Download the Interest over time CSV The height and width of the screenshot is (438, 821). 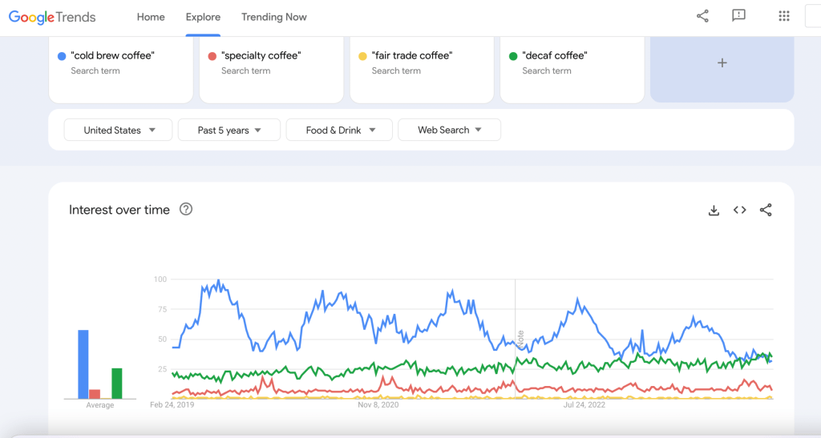click(714, 210)
